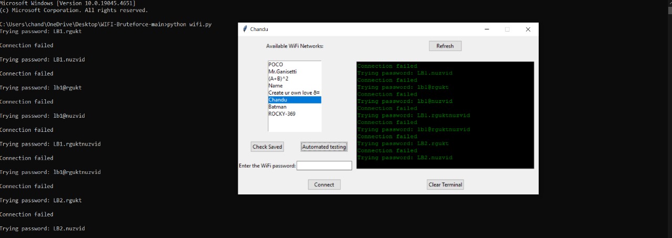Select the (A+B)^2 network entry
The height and width of the screenshot is (238, 672).
click(x=278, y=79)
